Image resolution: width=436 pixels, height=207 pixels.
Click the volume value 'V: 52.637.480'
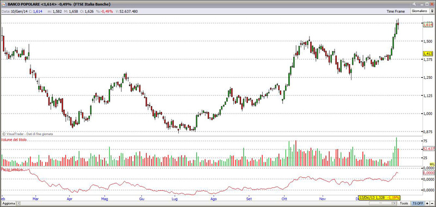126,11
